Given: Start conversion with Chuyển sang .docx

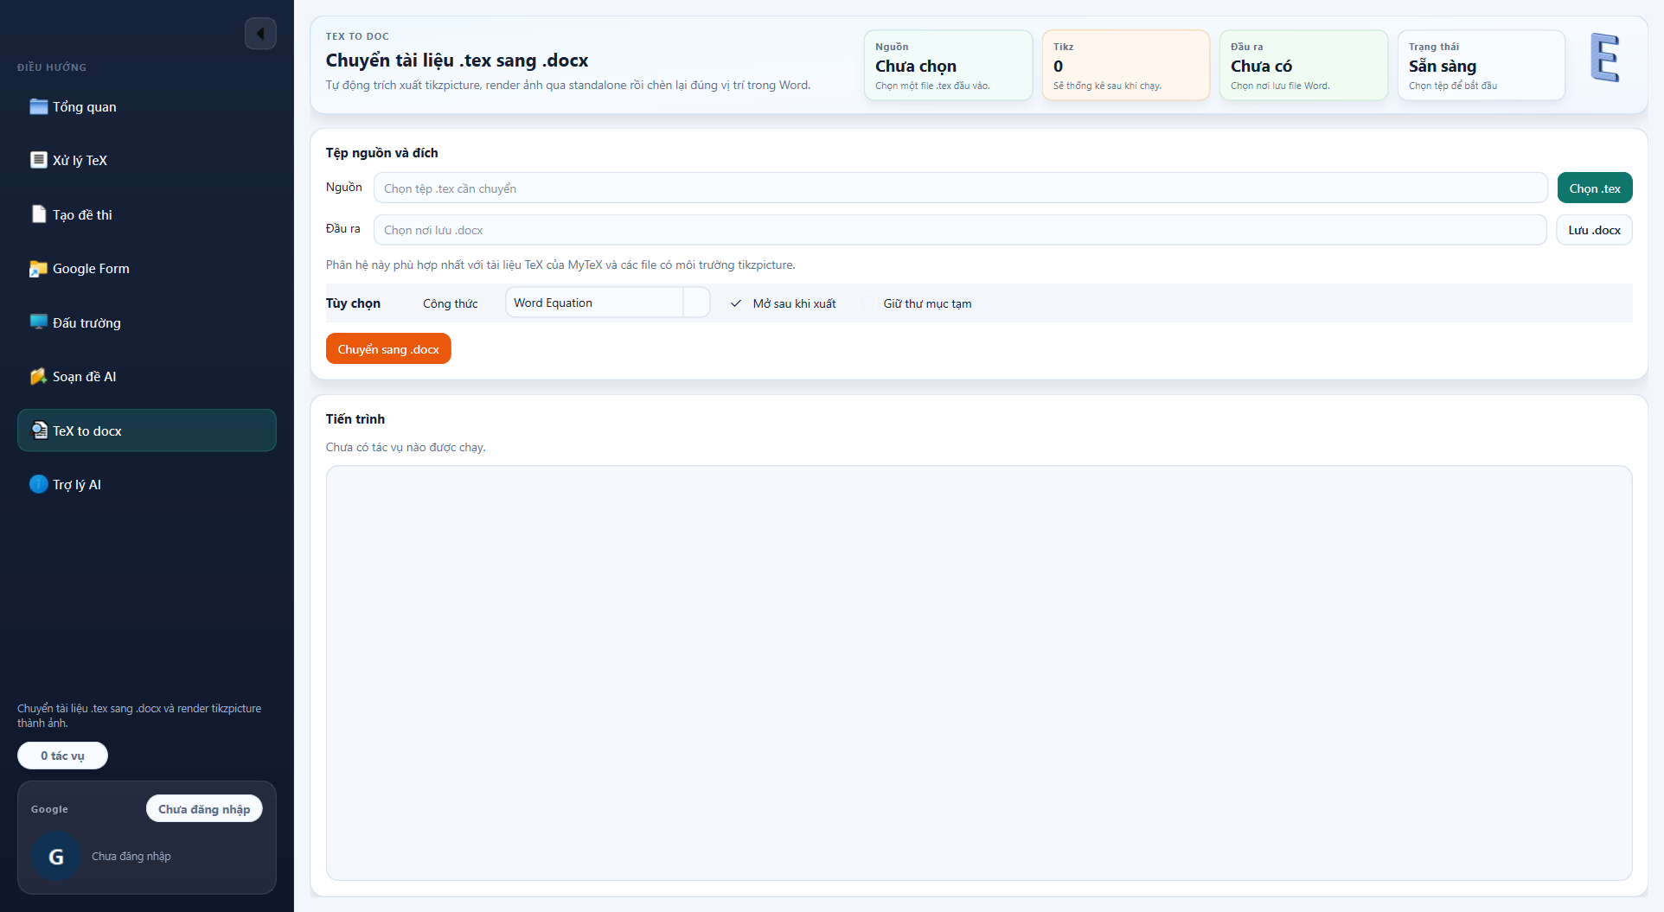Looking at the screenshot, I should 388,349.
